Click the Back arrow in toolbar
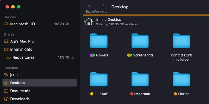 coord(89,5)
